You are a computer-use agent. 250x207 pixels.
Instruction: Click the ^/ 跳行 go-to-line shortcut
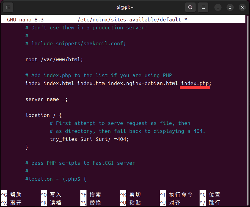(210, 203)
